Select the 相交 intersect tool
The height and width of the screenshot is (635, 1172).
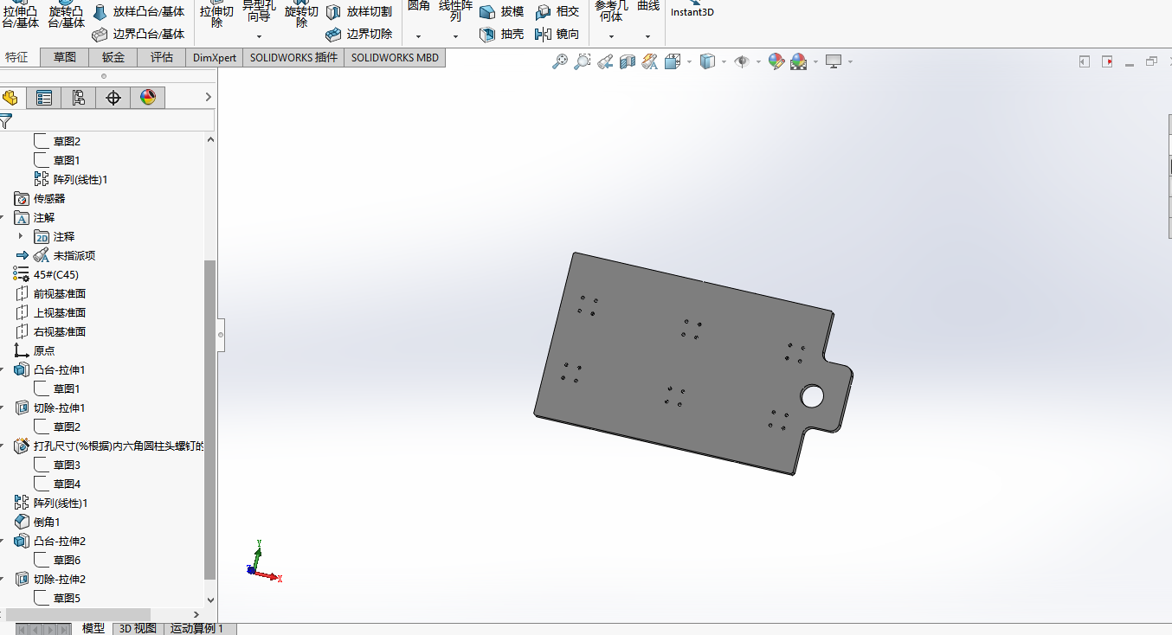557,11
